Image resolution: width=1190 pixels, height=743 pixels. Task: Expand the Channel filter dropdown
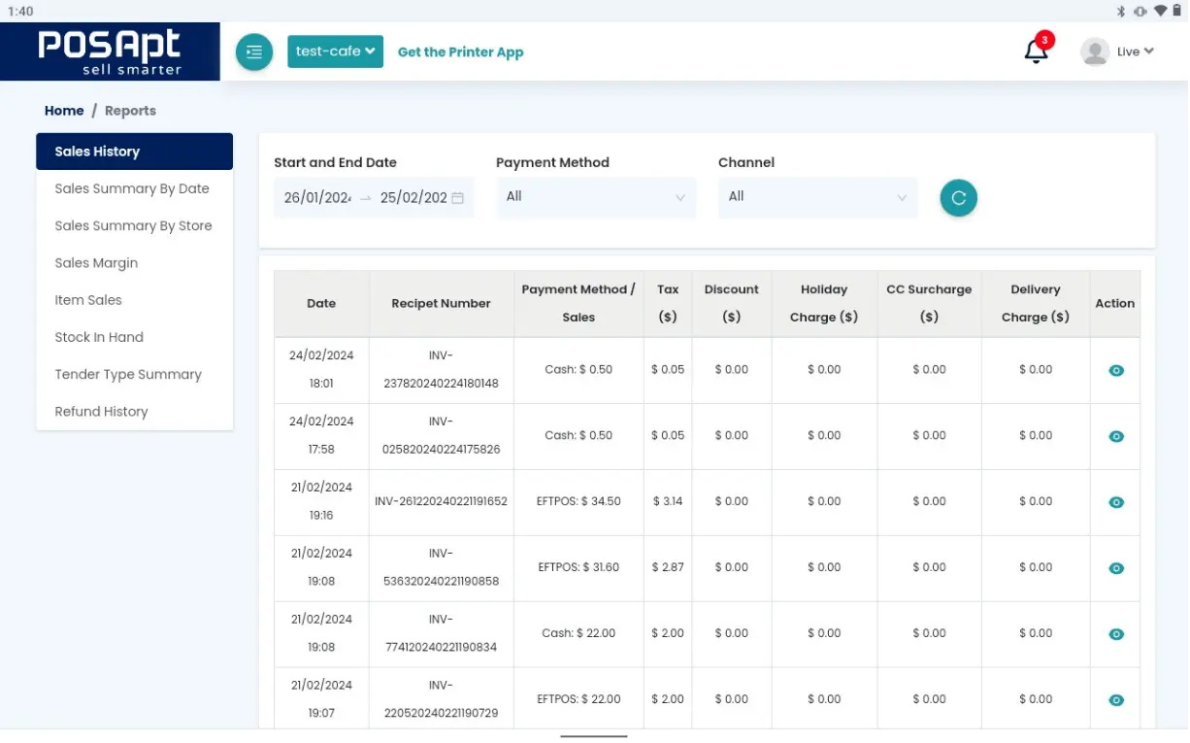pos(817,197)
